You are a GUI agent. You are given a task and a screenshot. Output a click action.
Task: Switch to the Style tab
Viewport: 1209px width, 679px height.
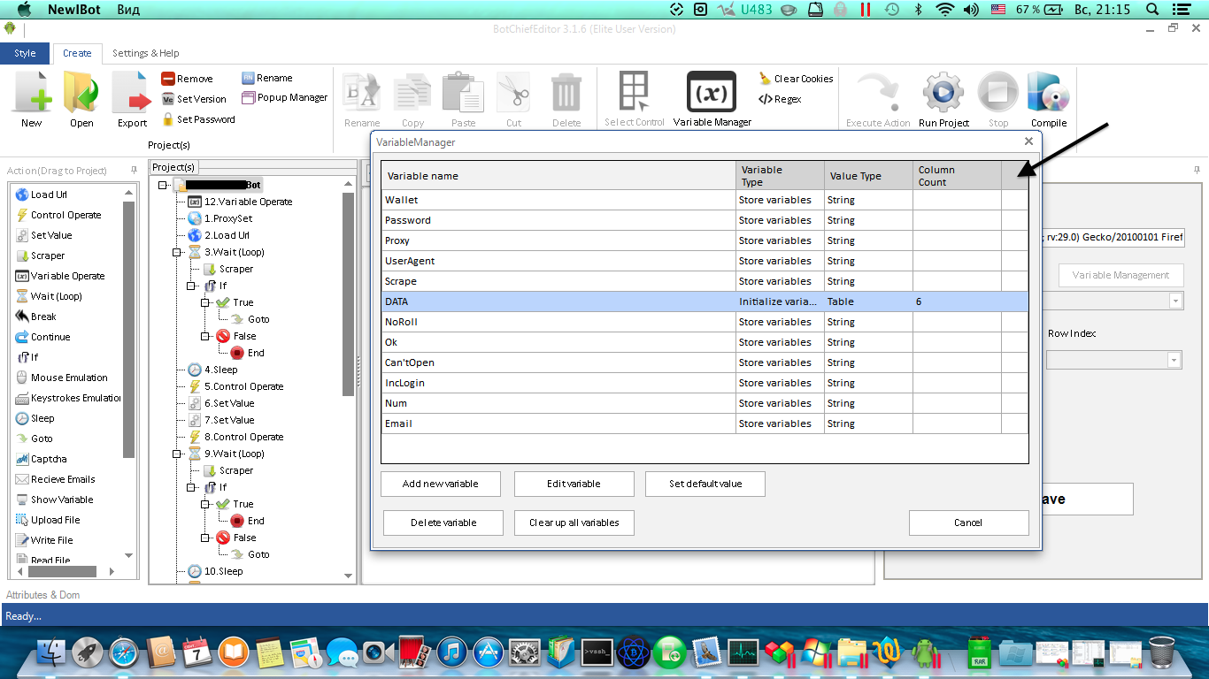[25, 53]
